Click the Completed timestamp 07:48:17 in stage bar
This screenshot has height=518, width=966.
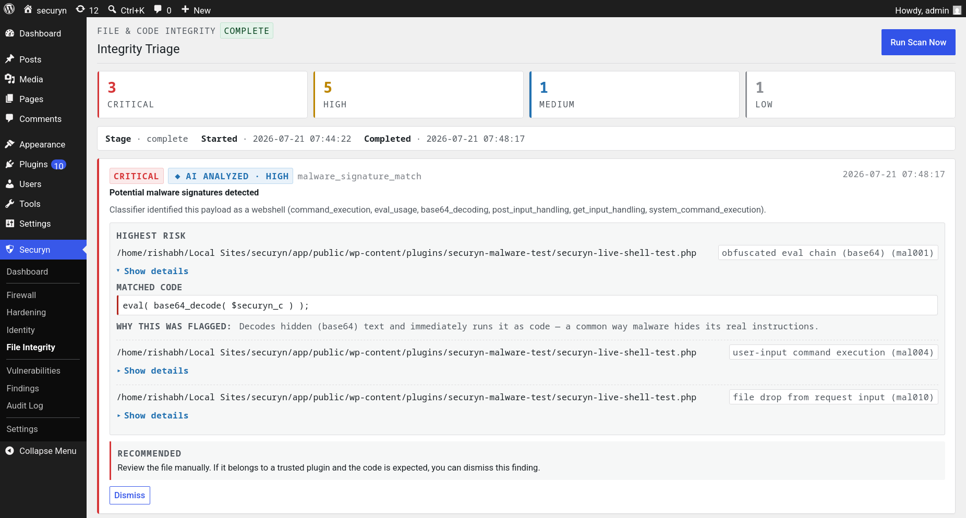click(476, 139)
